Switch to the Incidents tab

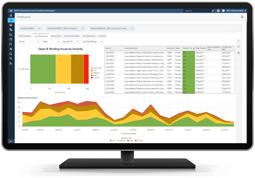point(102,36)
